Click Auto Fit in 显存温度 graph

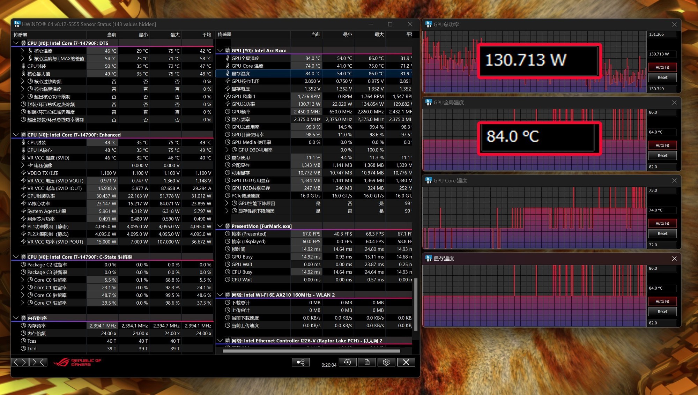662,301
